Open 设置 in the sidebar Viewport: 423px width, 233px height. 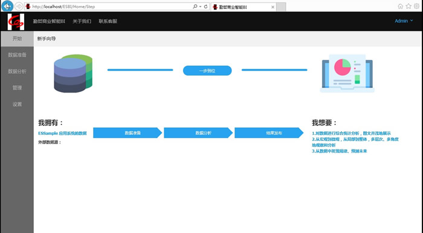click(x=17, y=104)
